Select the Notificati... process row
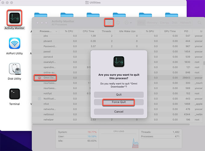This screenshot has height=151, width=205. pyautogui.click(x=118, y=99)
